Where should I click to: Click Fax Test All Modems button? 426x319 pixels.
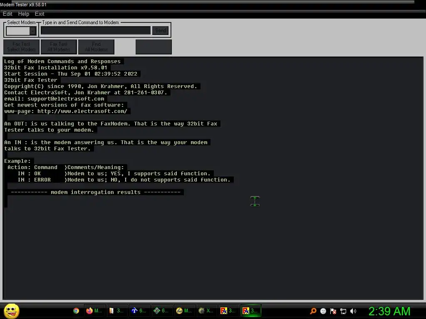[59, 47]
